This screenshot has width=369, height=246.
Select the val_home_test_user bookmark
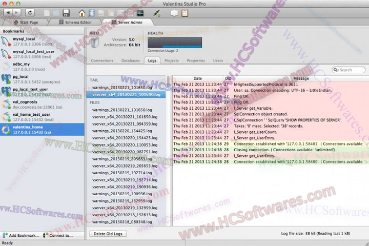point(42,117)
